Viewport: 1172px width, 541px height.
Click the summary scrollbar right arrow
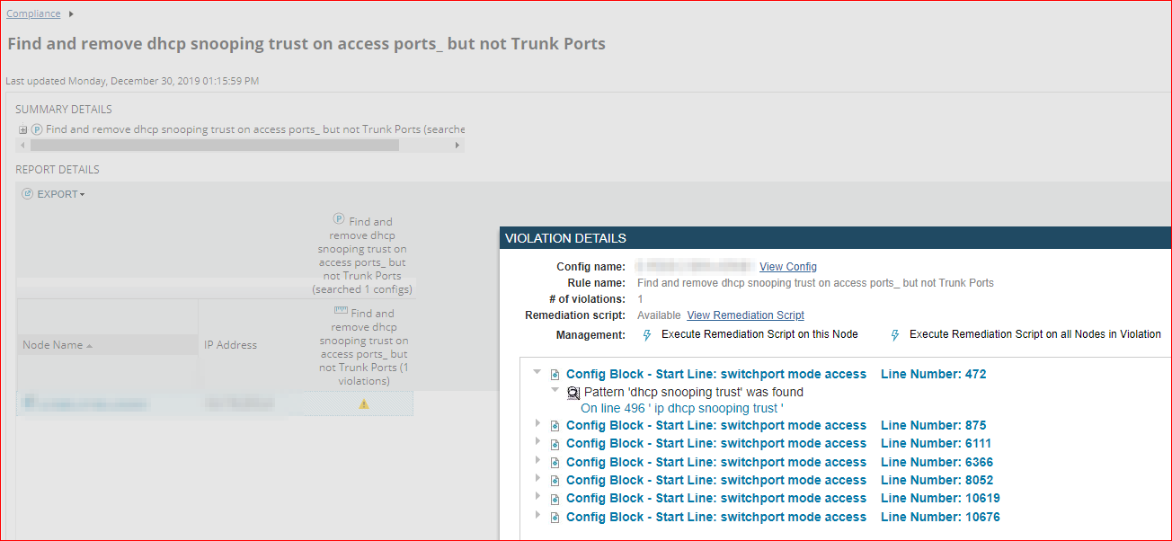(x=457, y=145)
